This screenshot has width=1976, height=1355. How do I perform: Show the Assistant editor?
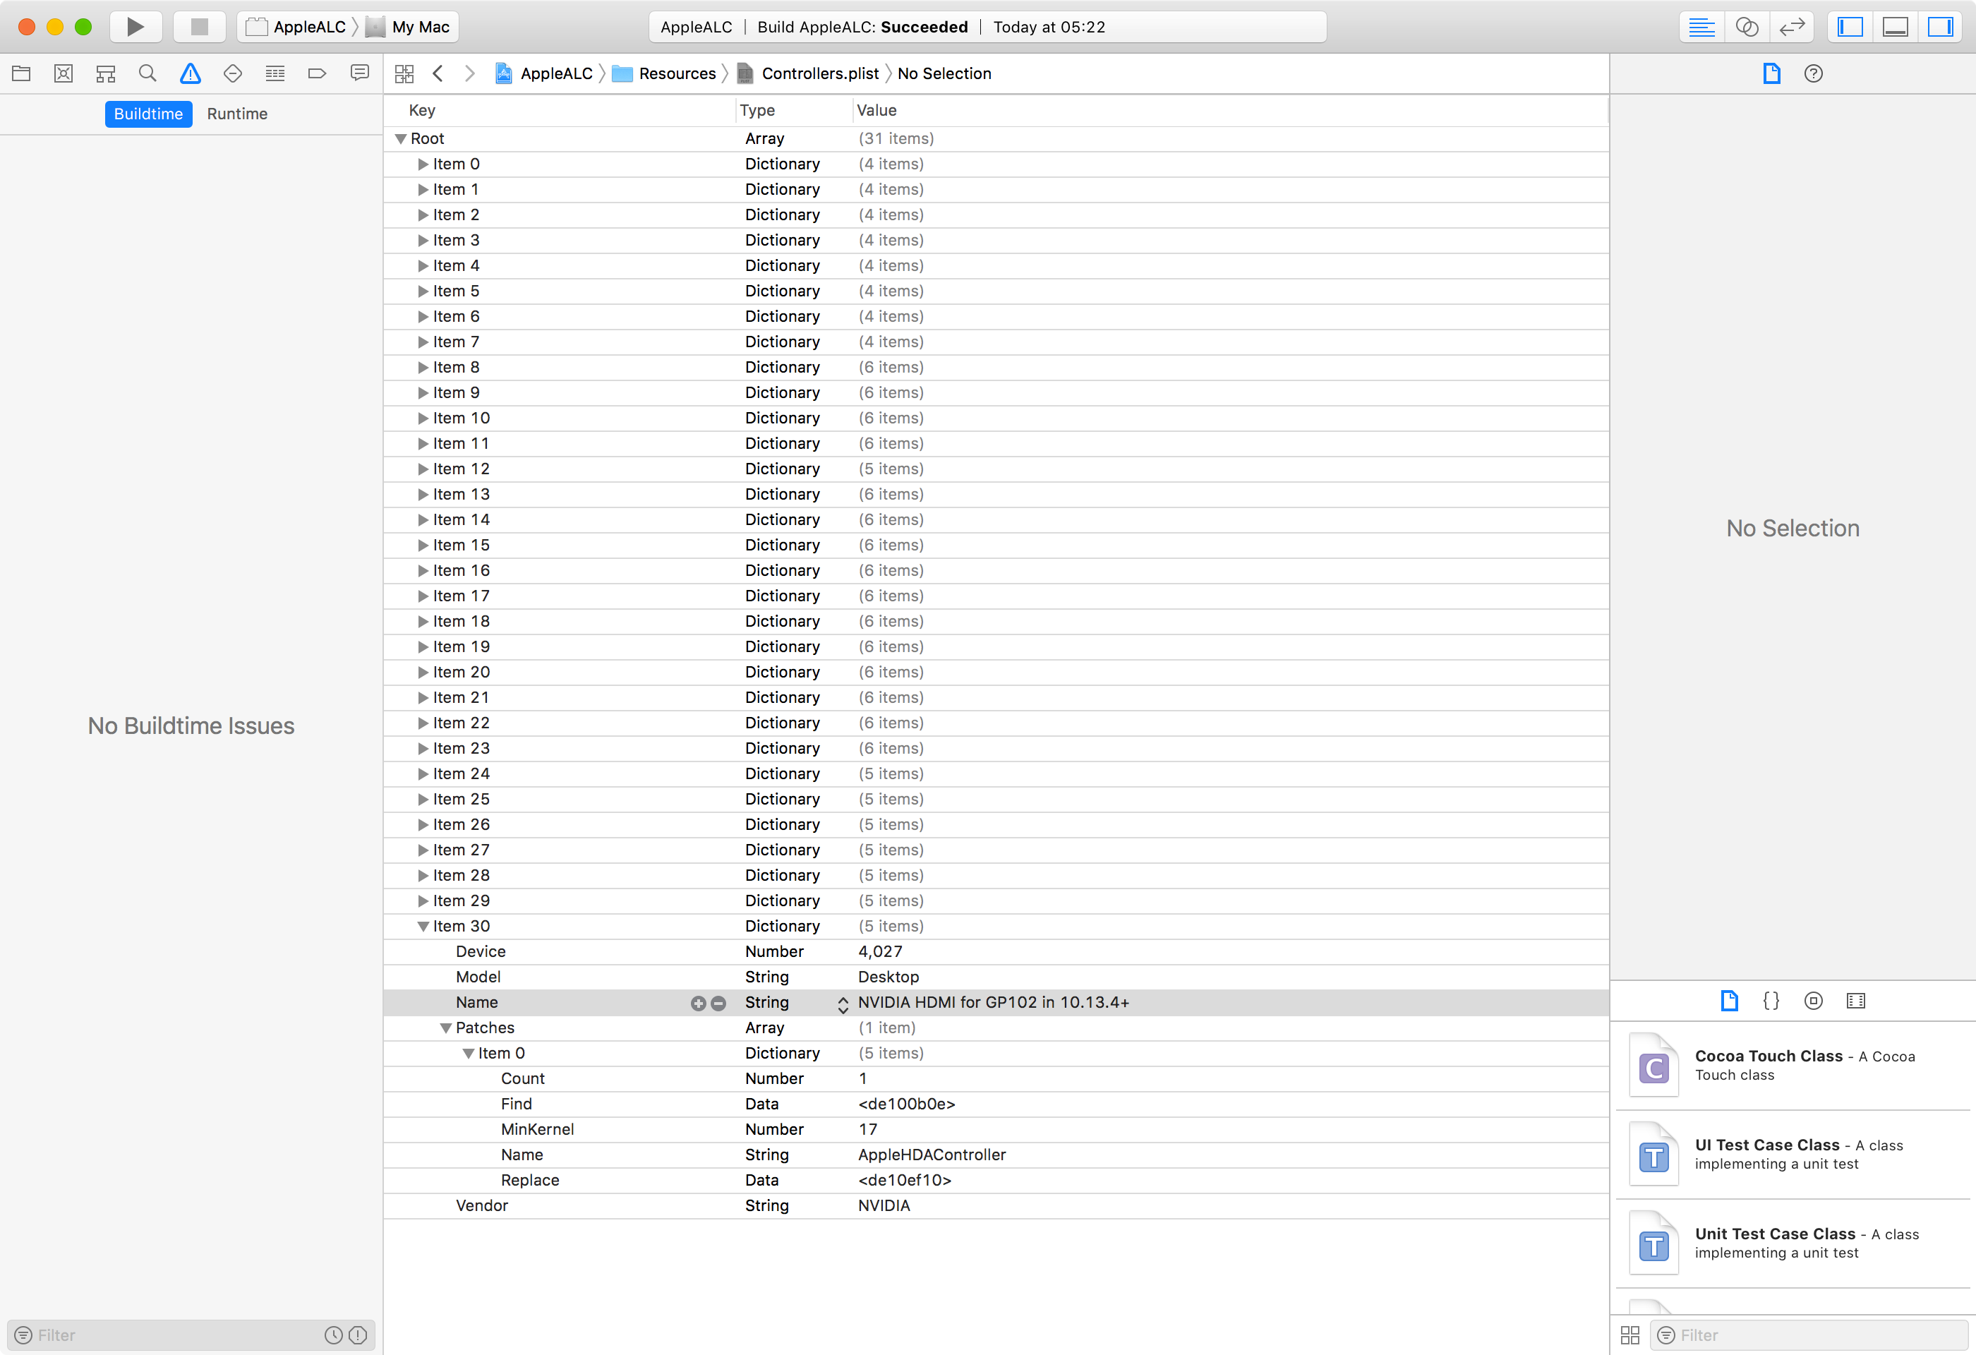[1747, 28]
